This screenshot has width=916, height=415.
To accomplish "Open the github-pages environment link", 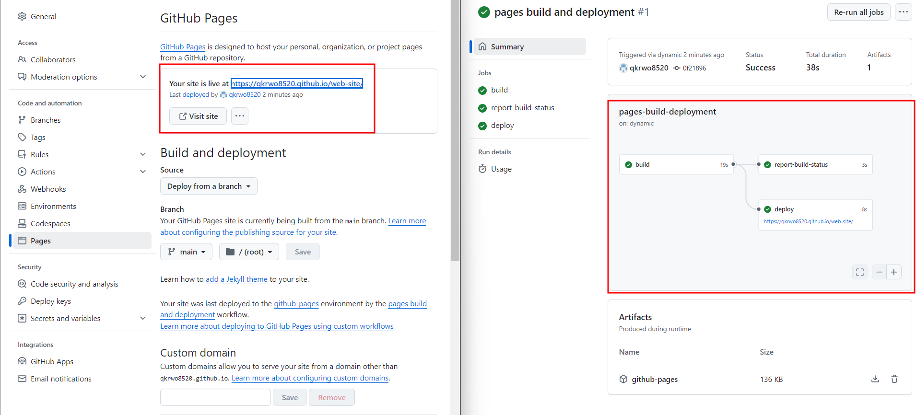I will click(x=296, y=303).
